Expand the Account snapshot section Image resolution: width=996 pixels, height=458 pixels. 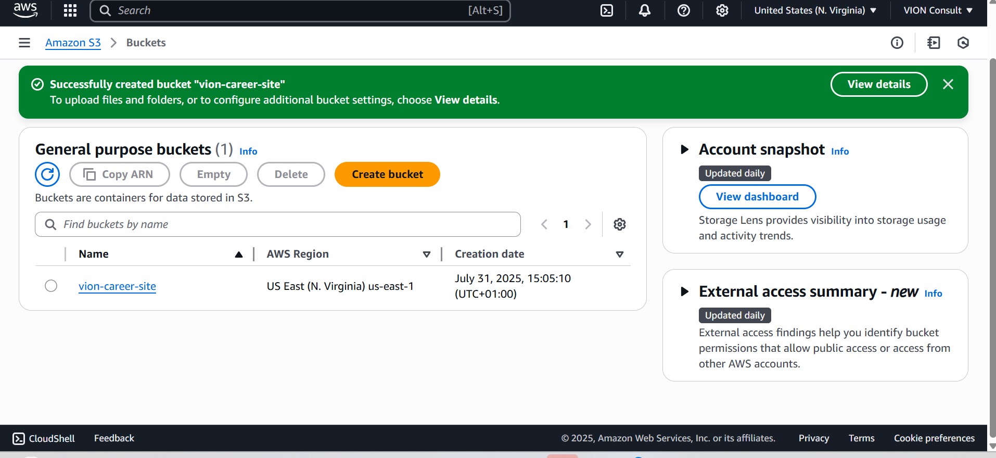click(685, 150)
